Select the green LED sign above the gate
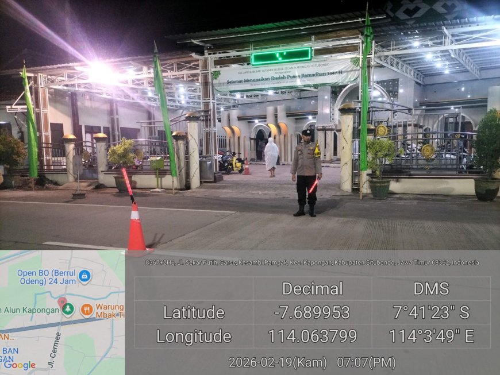The image size is (500, 375). [281, 56]
